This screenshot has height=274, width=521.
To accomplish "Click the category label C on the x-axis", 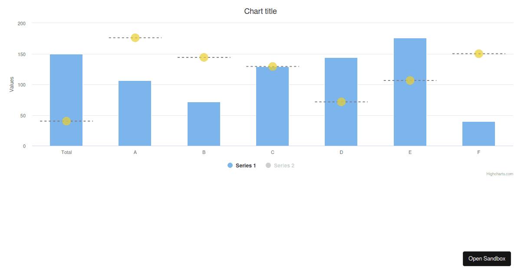I will click(272, 152).
